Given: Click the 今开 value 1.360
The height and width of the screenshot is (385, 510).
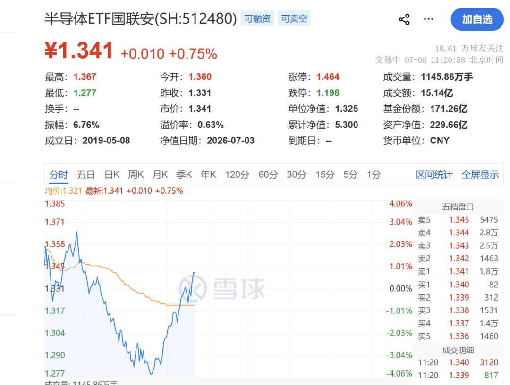Looking at the screenshot, I should click(x=200, y=77).
